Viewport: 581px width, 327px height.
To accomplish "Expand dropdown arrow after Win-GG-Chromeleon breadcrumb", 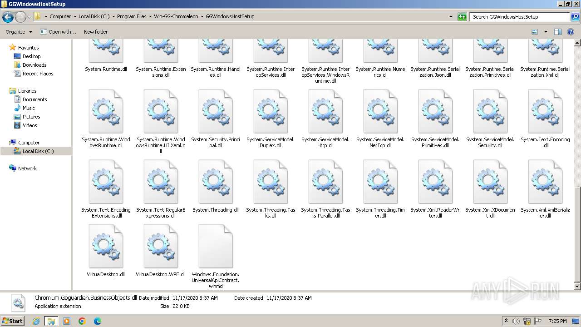I will tap(202, 16).
